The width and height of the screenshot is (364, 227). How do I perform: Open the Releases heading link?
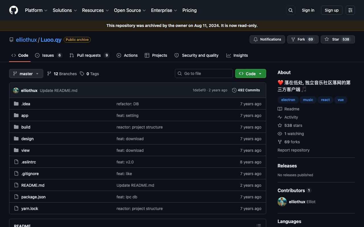tap(287, 166)
